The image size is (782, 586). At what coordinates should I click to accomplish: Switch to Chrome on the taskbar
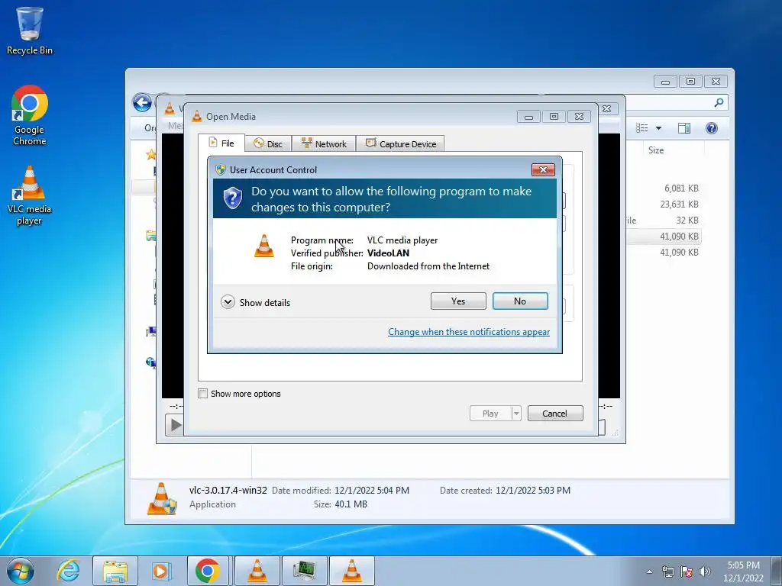pos(208,571)
